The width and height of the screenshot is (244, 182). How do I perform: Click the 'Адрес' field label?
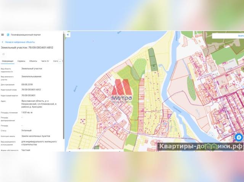[3, 101]
